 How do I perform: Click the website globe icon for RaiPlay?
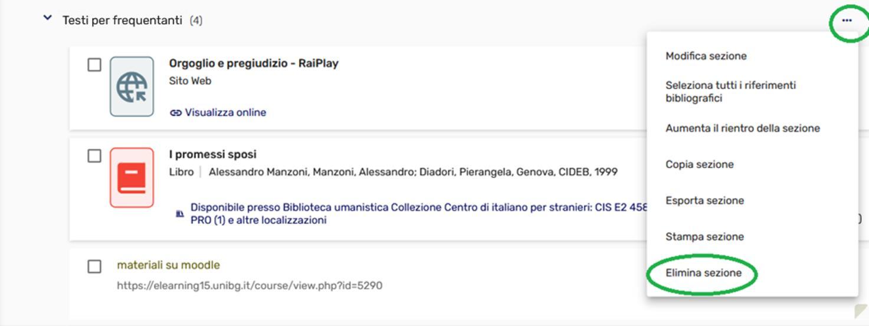click(x=132, y=87)
